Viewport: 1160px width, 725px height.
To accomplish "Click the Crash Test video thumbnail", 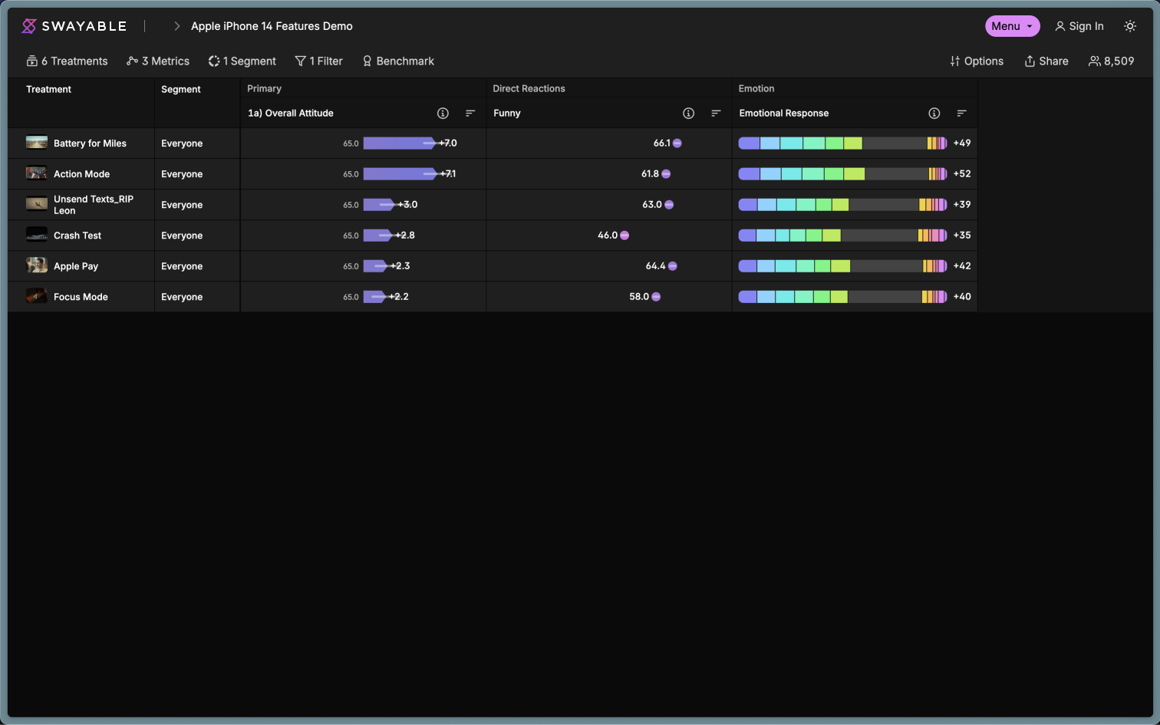I will (x=36, y=235).
